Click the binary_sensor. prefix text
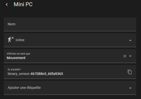 pos(19,74)
